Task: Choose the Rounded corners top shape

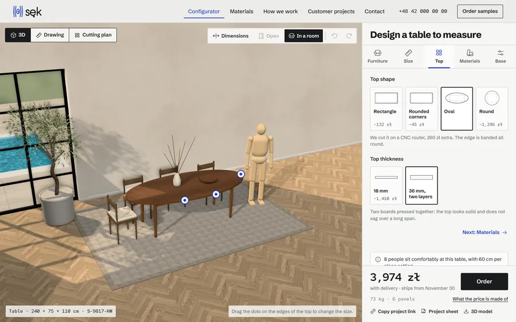Action: point(421,108)
